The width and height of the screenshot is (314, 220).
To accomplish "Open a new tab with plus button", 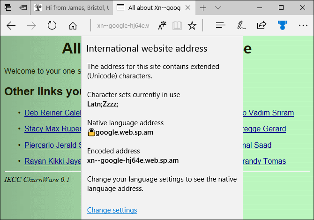I will pyautogui.click(x=203, y=8).
